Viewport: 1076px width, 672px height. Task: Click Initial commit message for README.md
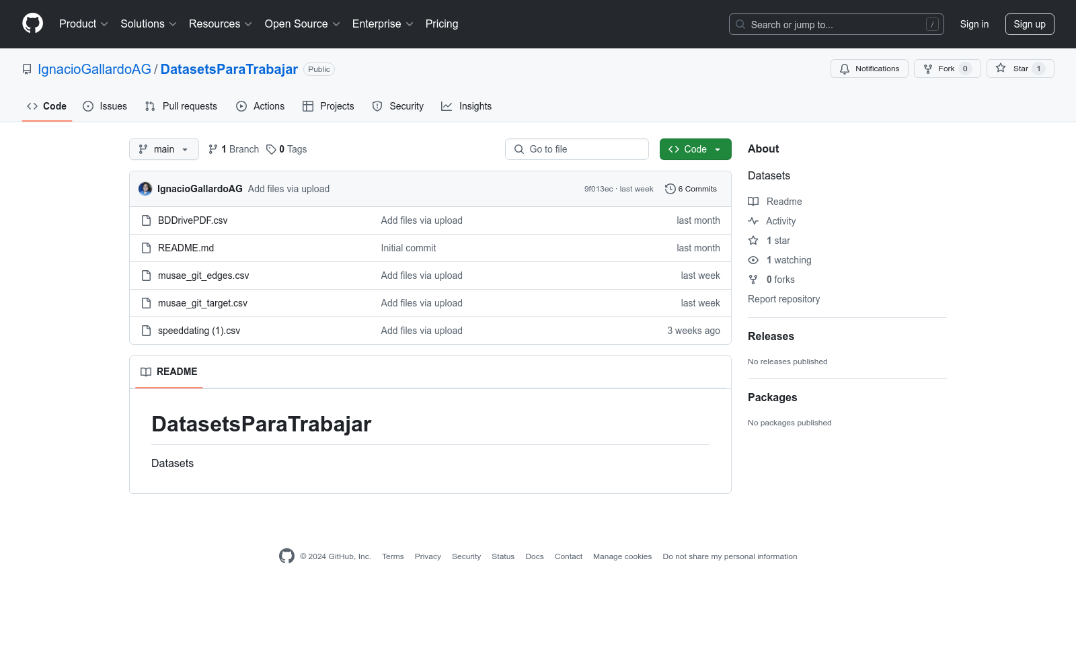point(408,248)
